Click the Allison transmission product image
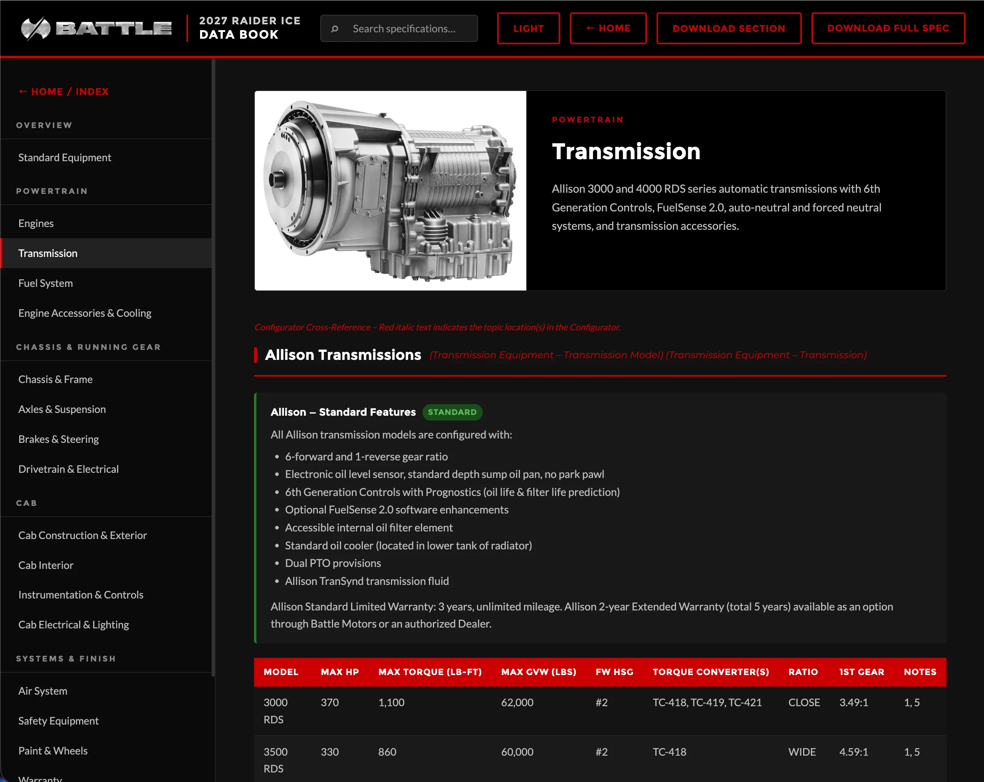The width and height of the screenshot is (984, 782). tap(390, 191)
